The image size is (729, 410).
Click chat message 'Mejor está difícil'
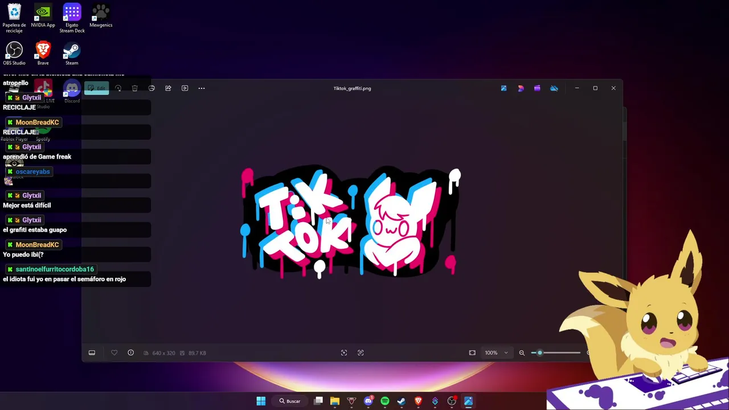click(x=27, y=206)
